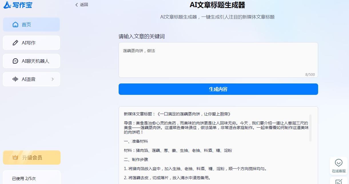Open the 首页 home menu item
349x184 pixels.
tap(31, 25)
